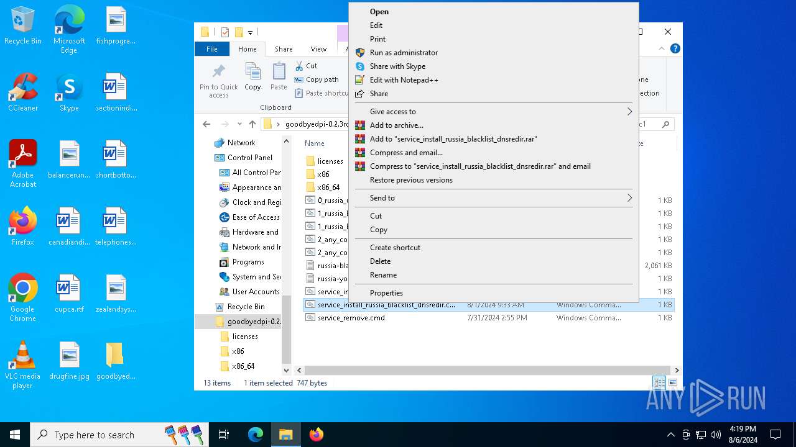Screen dimensions: 796x447
Task: Click Pin to Quick access icon
Action: [219, 81]
